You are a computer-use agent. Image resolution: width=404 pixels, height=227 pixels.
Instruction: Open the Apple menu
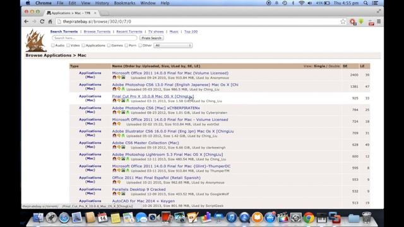28,3
